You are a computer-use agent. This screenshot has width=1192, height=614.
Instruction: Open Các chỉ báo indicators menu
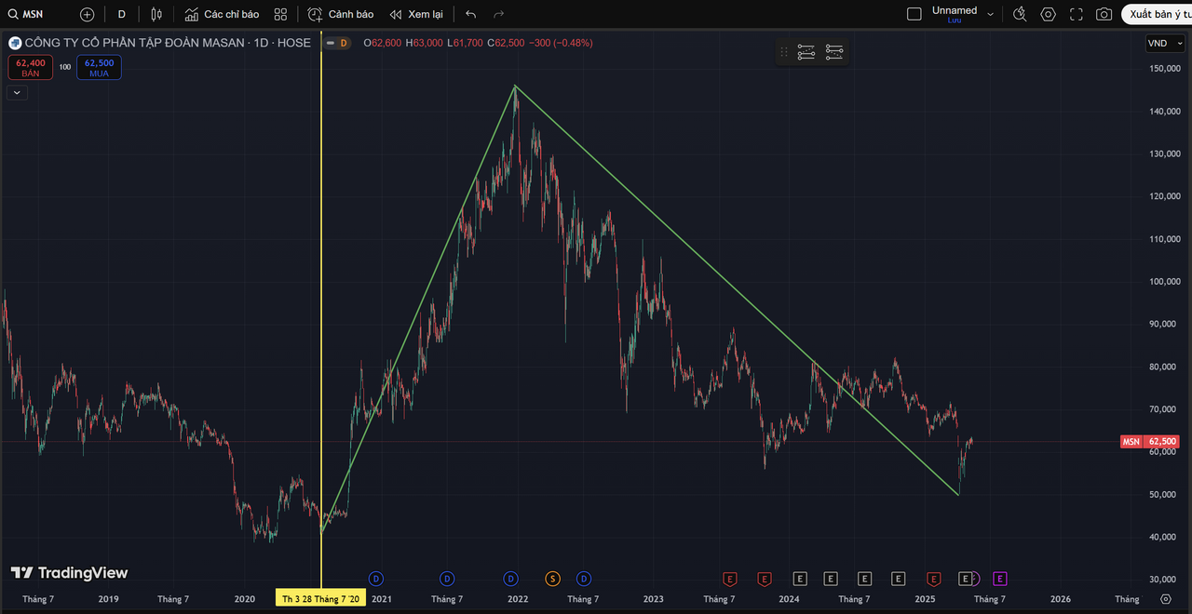tap(222, 14)
